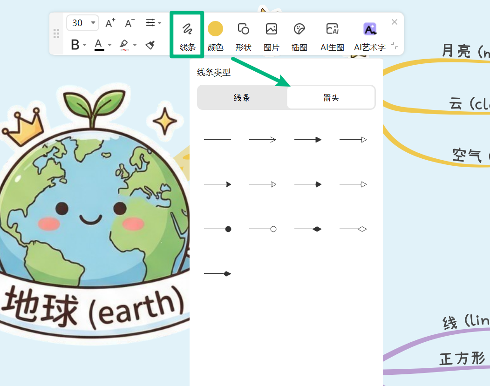
Task: Select hollow triangle arrowhead, second row
Action: coord(263,184)
